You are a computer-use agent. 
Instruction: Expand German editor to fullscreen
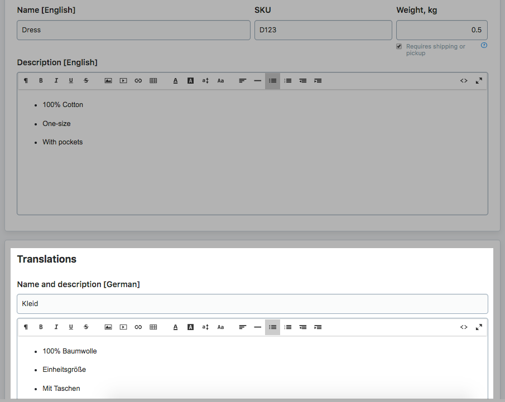pyautogui.click(x=479, y=327)
